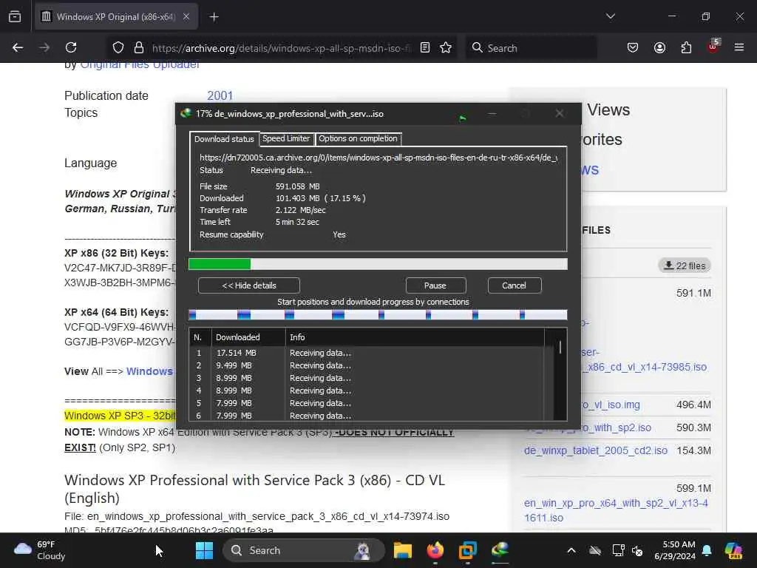Open the notification bell icon
Screen dimensions: 757x568
pyautogui.click(x=707, y=550)
